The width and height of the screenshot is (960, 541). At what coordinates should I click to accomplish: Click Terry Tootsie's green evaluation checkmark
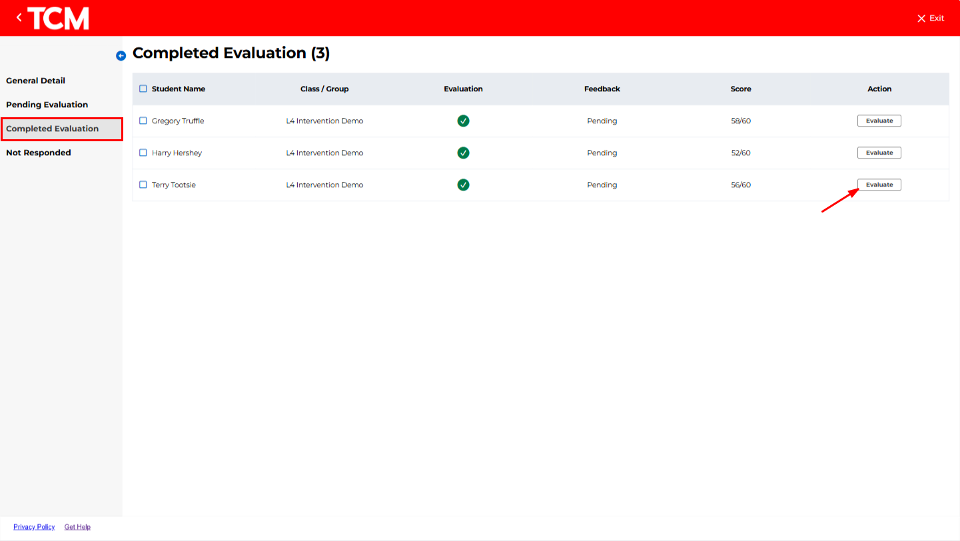coord(463,185)
